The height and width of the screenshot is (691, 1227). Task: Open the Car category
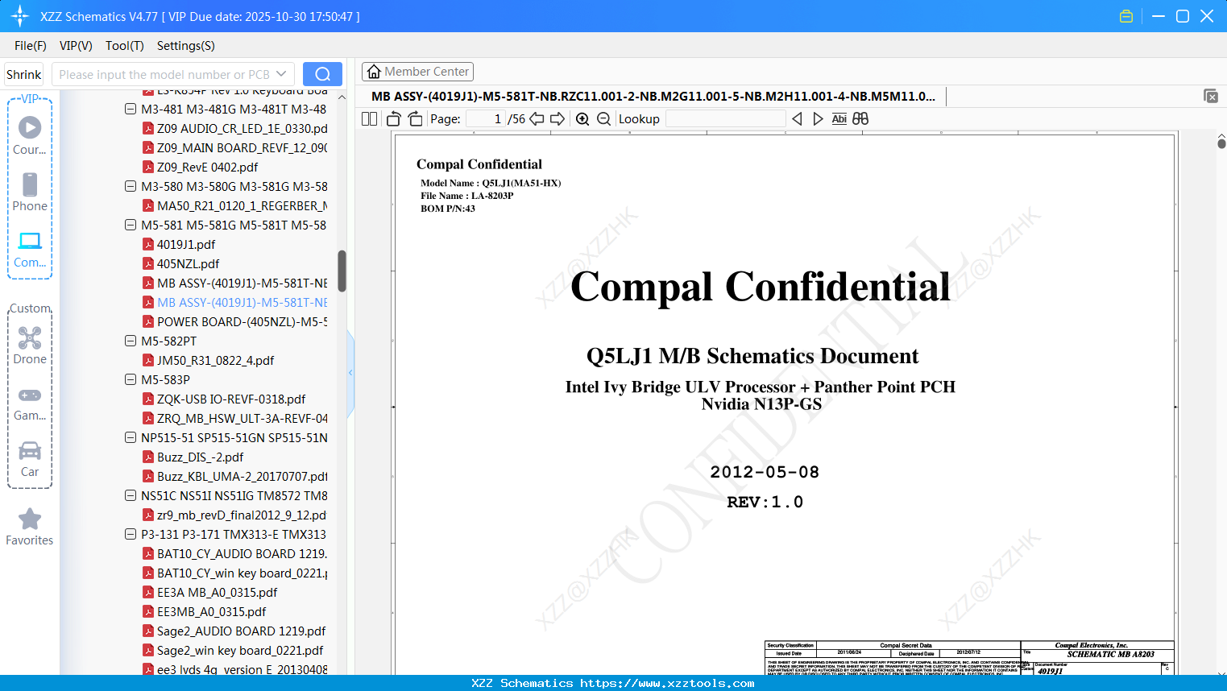click(x=30, y=459)
